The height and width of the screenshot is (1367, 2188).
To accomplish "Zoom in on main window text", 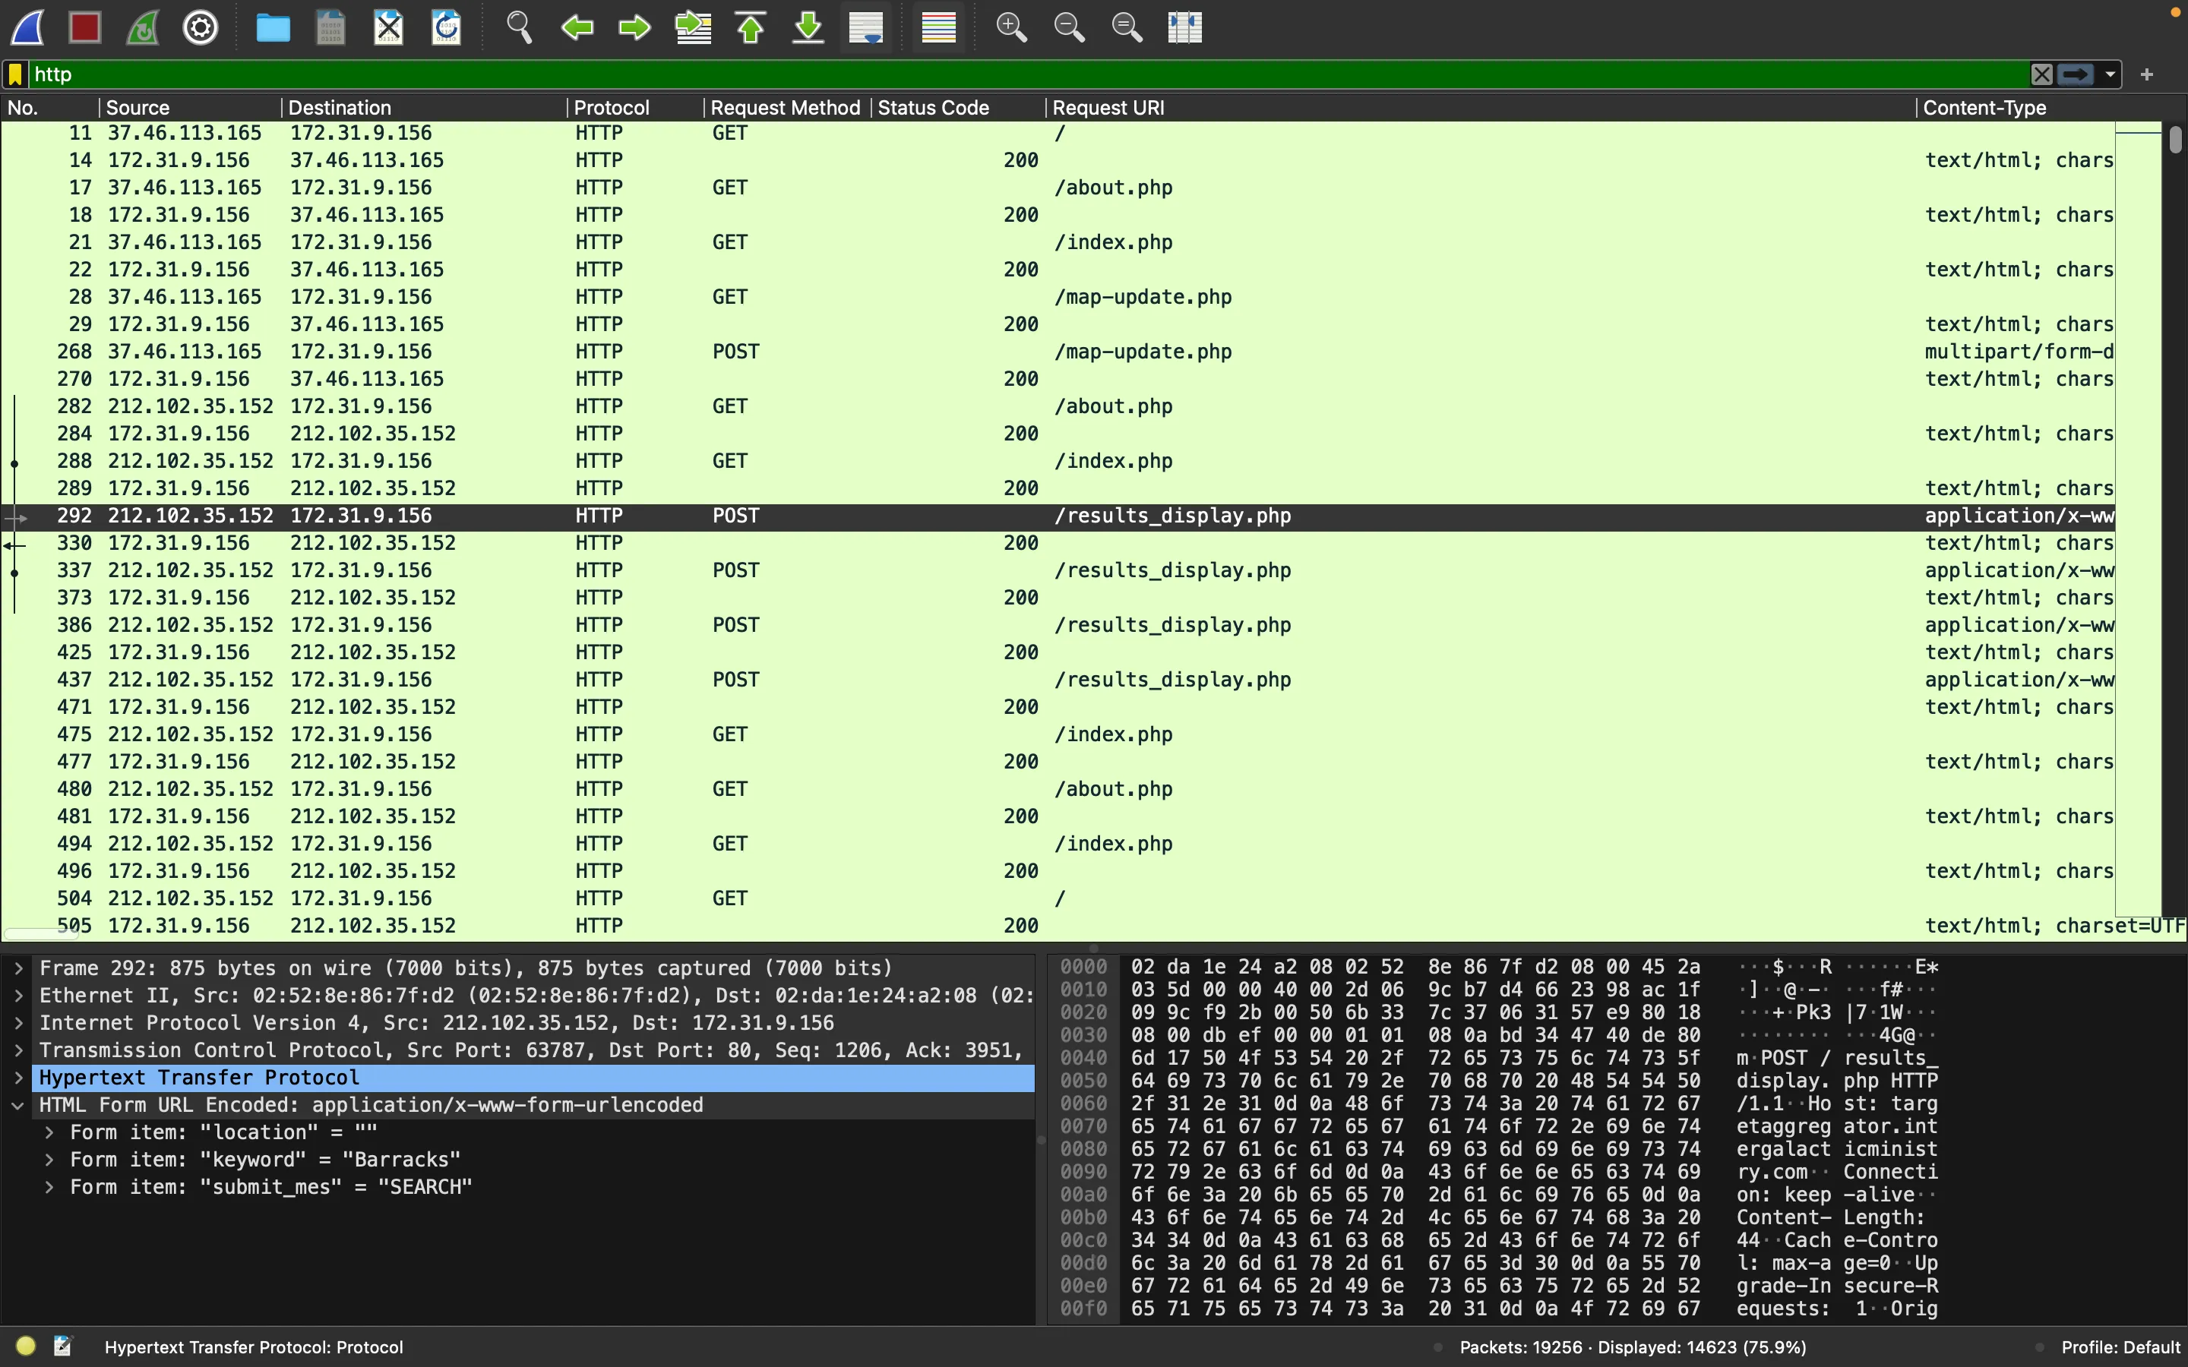I will point(1011,27).
